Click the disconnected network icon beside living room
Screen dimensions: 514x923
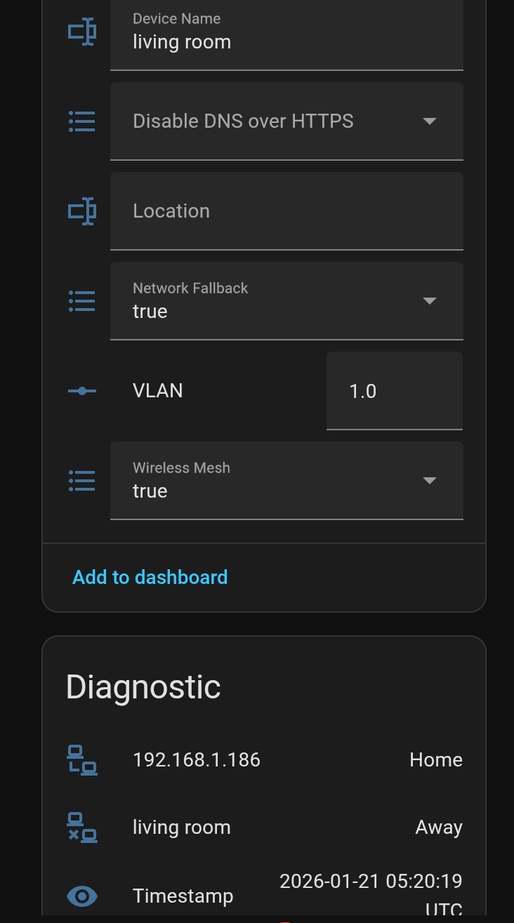(82, 828)
